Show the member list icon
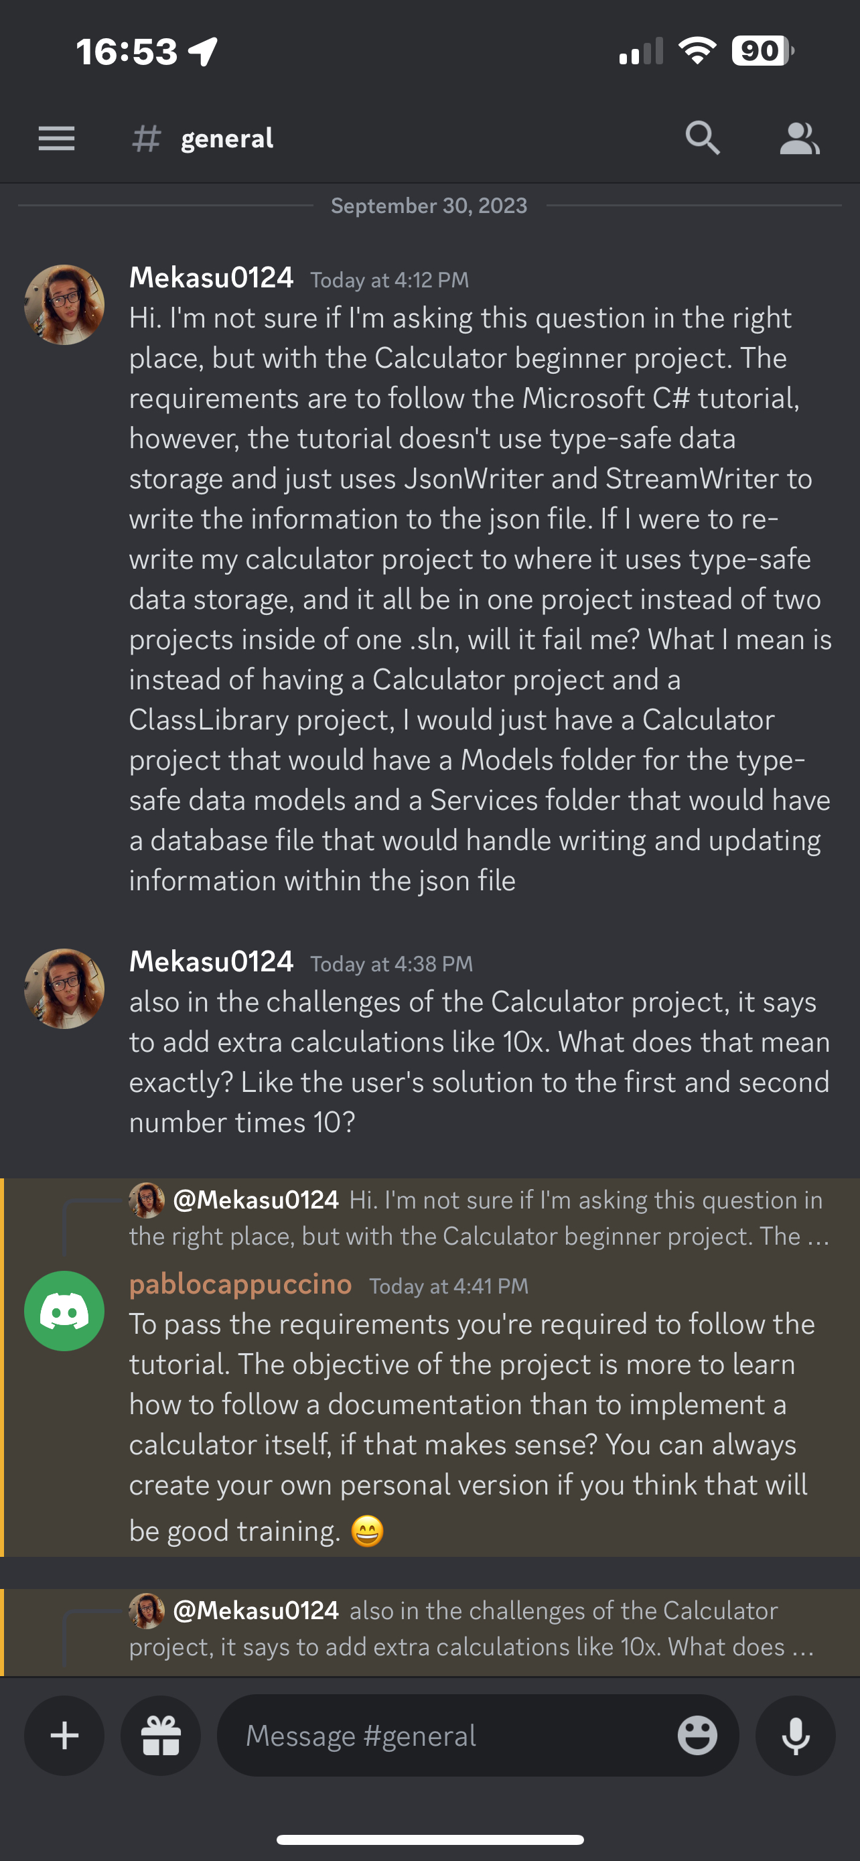Image resolution: width=860 pixels, height=1861 pixels. coord(799,138)
